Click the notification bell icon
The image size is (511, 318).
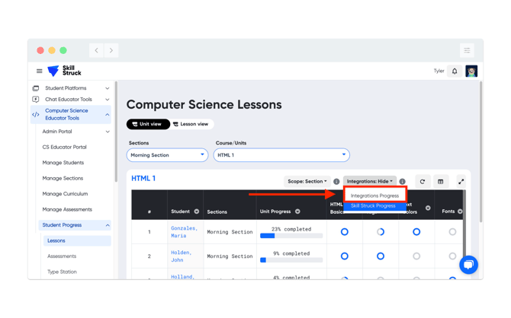tap(455, 71)
